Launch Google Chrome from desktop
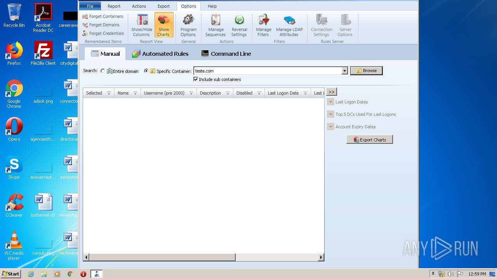This screenshot has height=279, width=497. [x=14, y=94]
